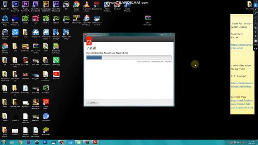Launch WhatsApp desktop shortcut
The height and width of the screenshot is (145, 258).
(56, 61)
